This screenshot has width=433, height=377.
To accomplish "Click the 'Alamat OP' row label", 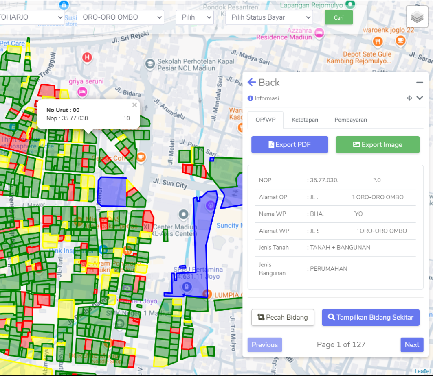I will coord(273,197).
